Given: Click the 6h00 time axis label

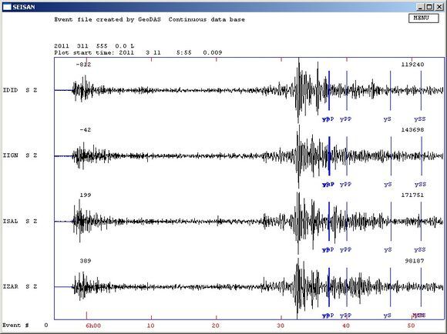Looking at the screenshot, I should [x=93, y=326].
